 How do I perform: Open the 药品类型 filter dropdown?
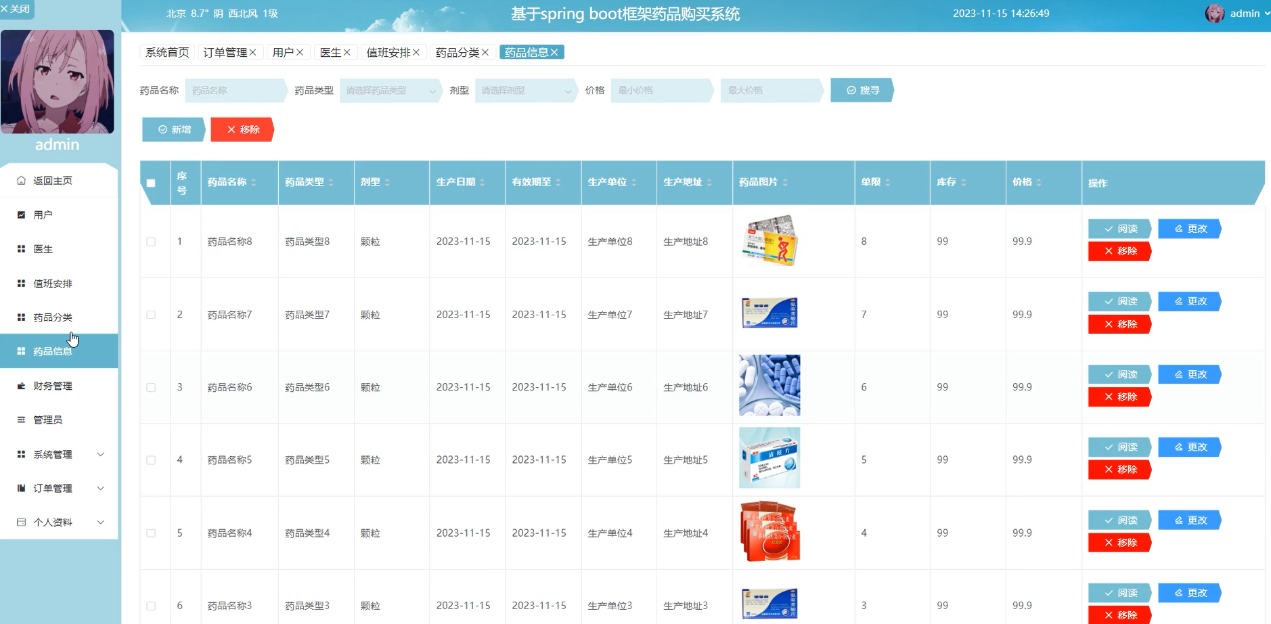[x=391, y=91]
